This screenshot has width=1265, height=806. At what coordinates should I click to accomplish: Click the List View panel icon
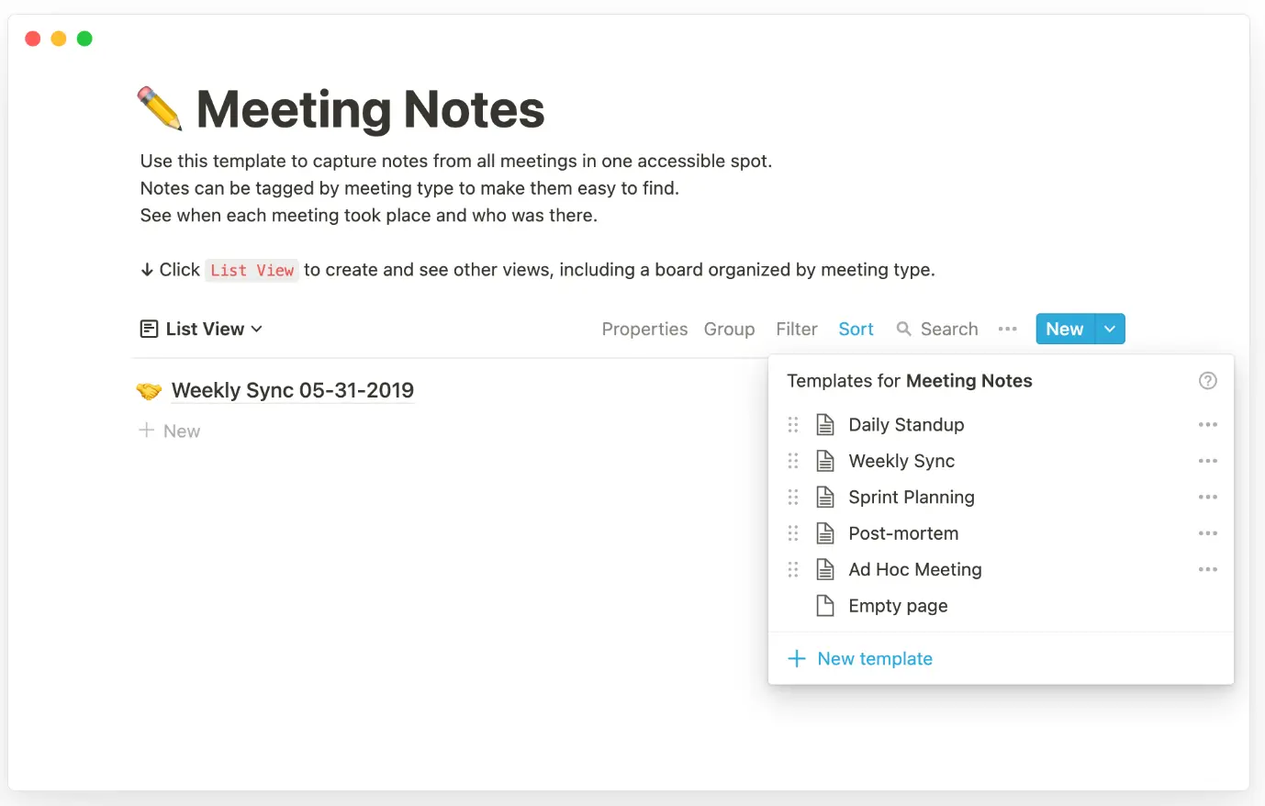click(x=149, y=328)
